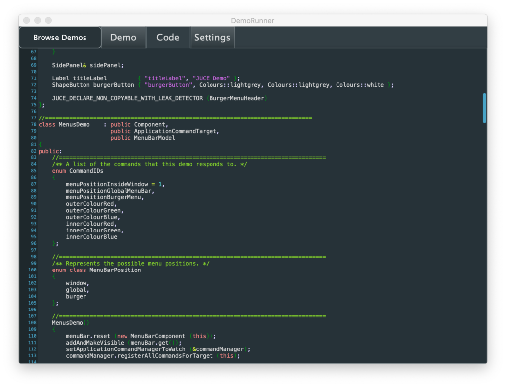Click line number 78 in the gutter
The width and height of the screenshot is (506, 387).
point(33,124)
